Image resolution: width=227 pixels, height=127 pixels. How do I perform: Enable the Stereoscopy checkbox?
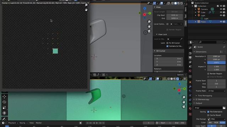tap(196, 99)
